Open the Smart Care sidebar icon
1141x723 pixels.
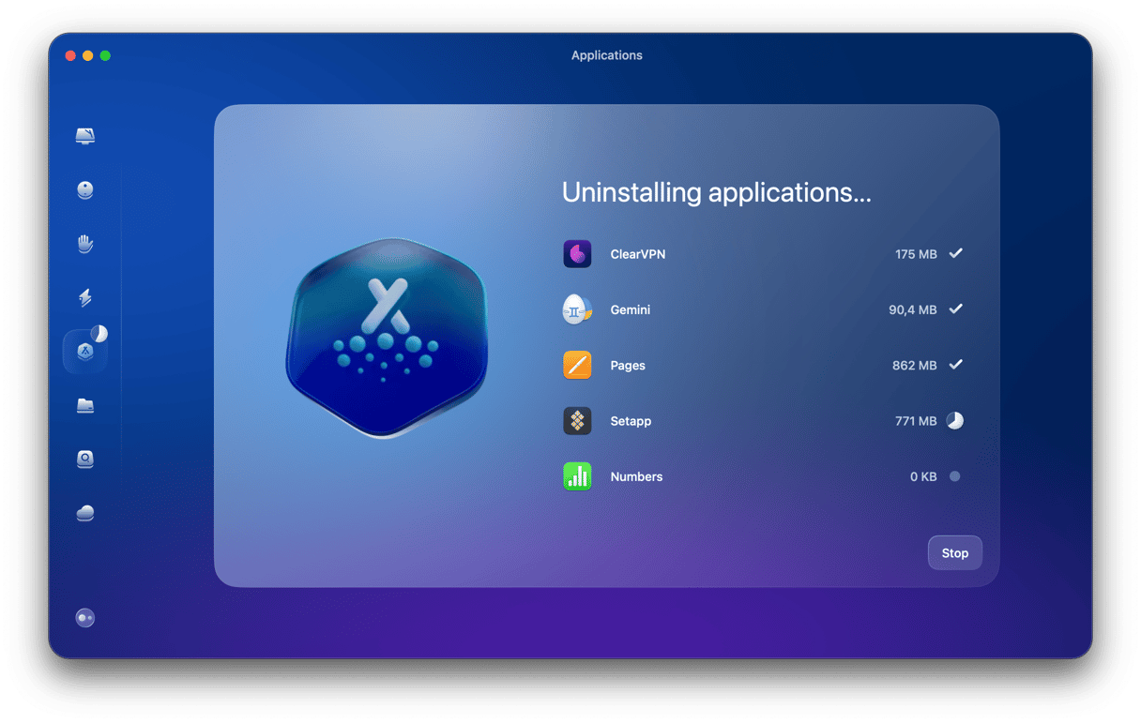point(85,136)
